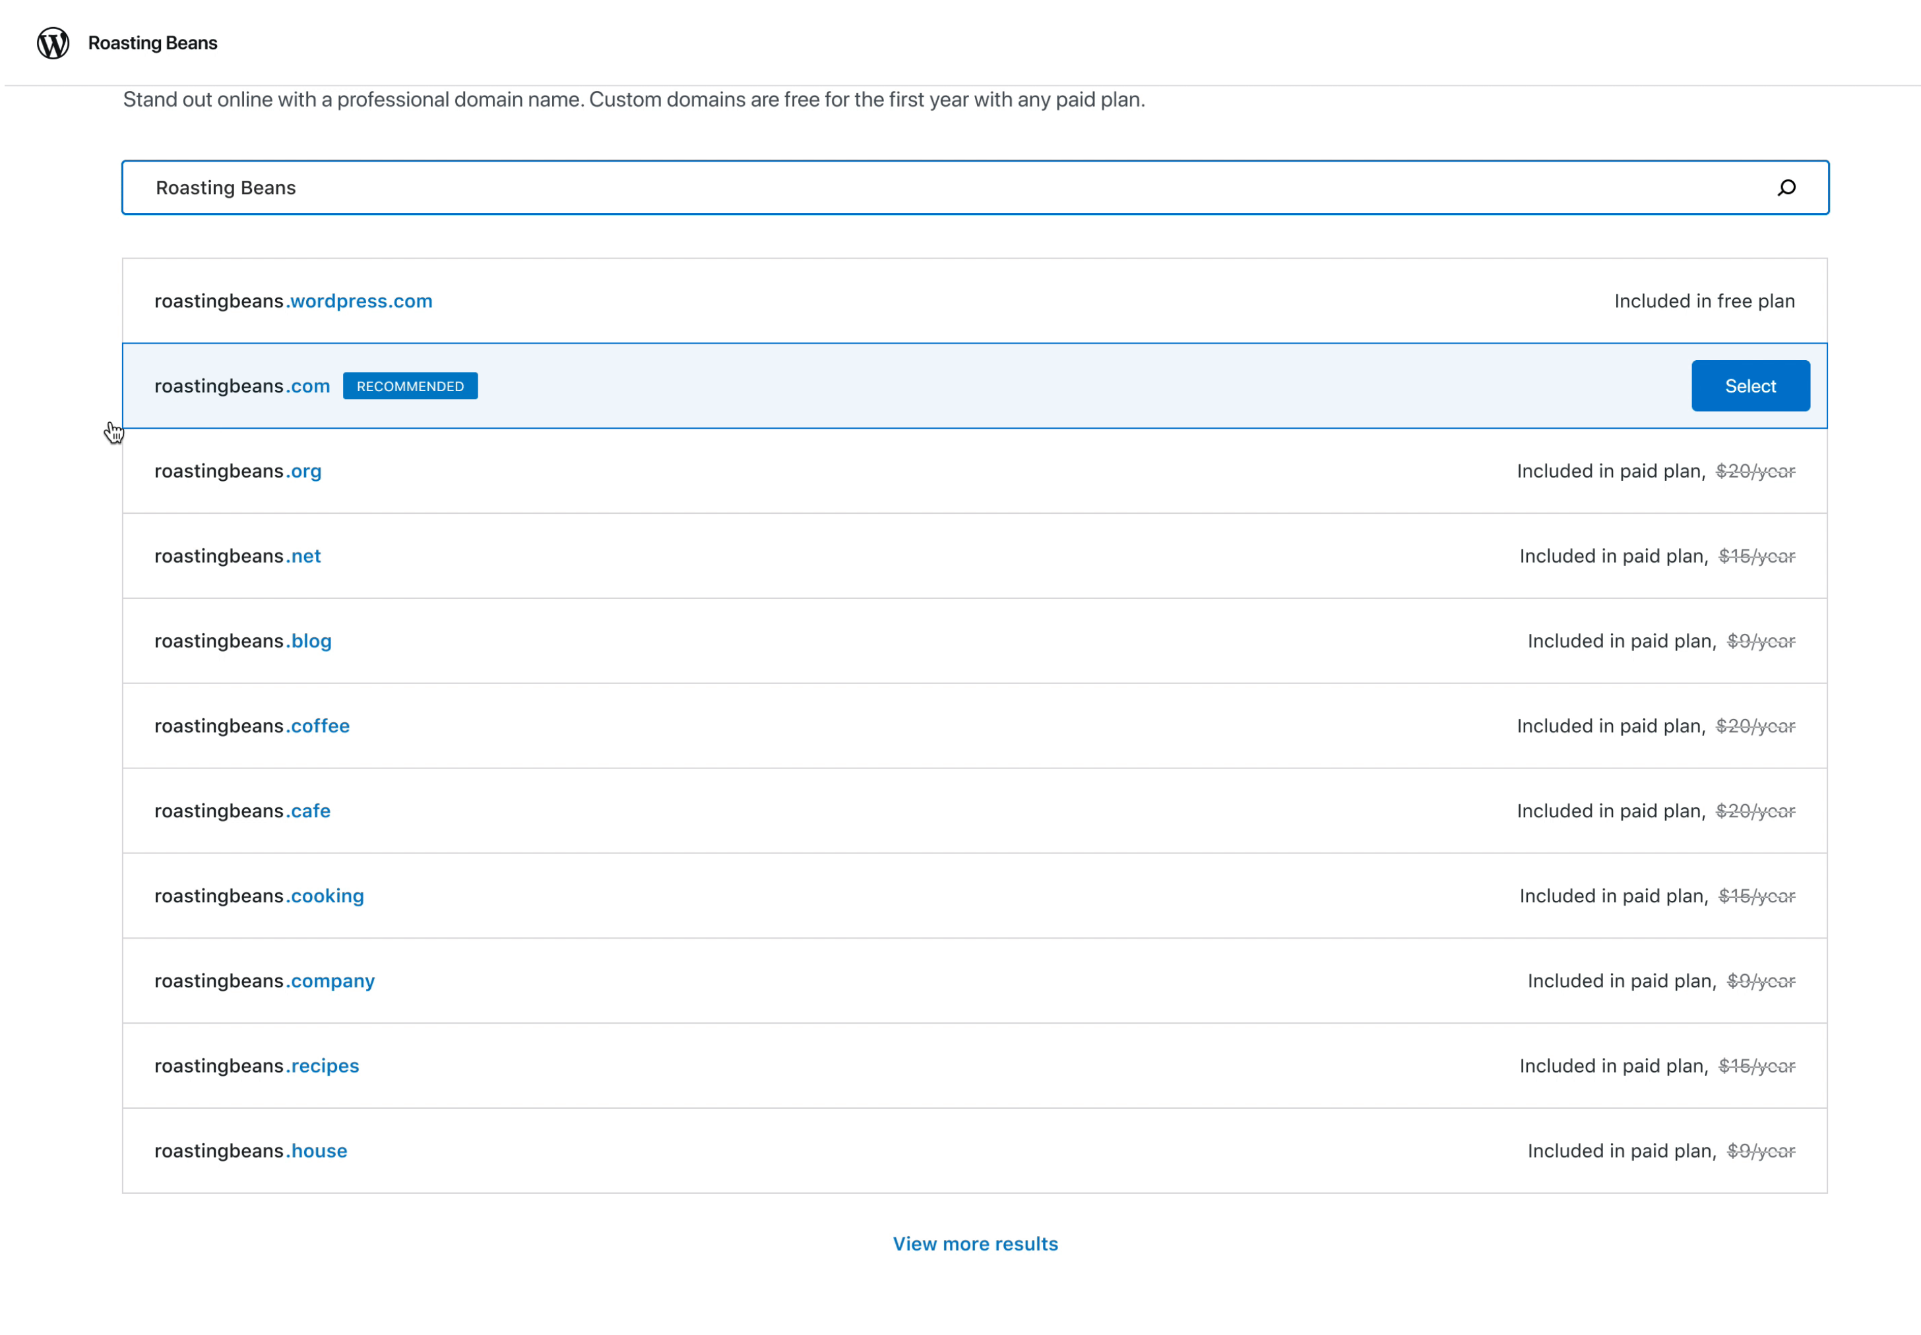This screenshot has height=1335, width=1921.
Task: Click the Roasting Beans site title
Action: tap(152, 43)
